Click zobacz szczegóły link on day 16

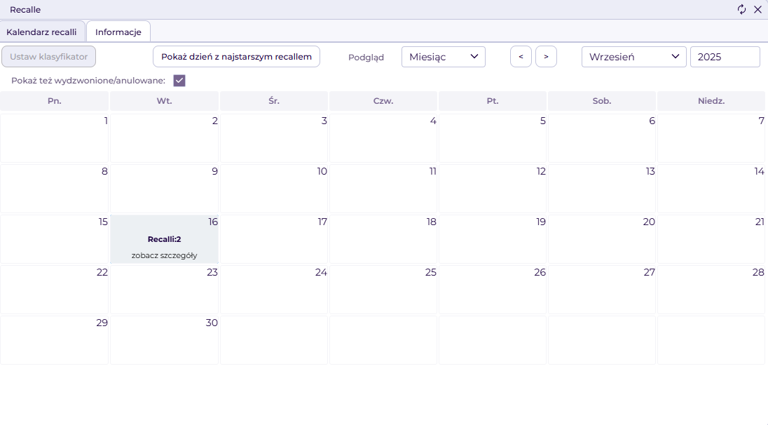tap(165, 255)
